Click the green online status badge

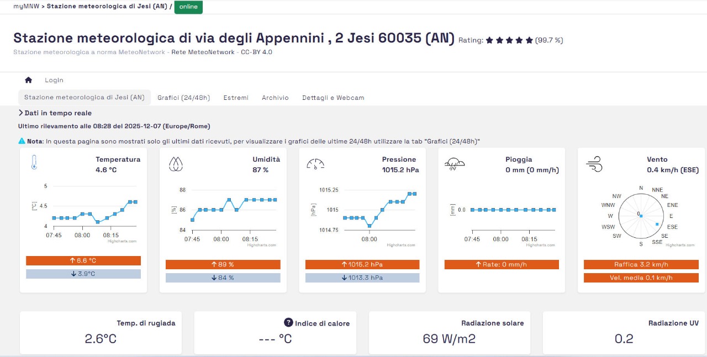(188, 7)
